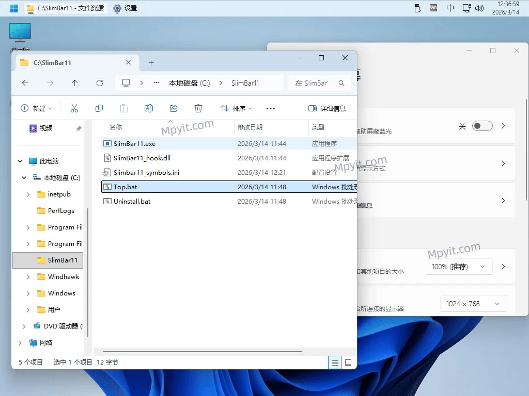Select SlimBar11_hook.dll in file list
The image size is (529, 396).
point(229,158)
